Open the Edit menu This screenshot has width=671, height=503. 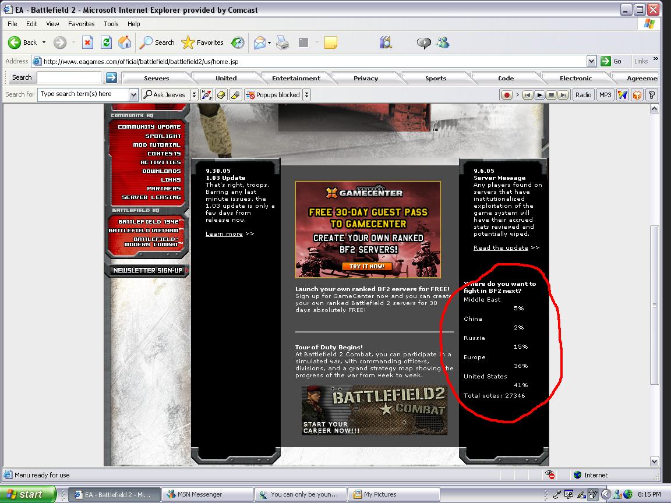click(31, 24)
